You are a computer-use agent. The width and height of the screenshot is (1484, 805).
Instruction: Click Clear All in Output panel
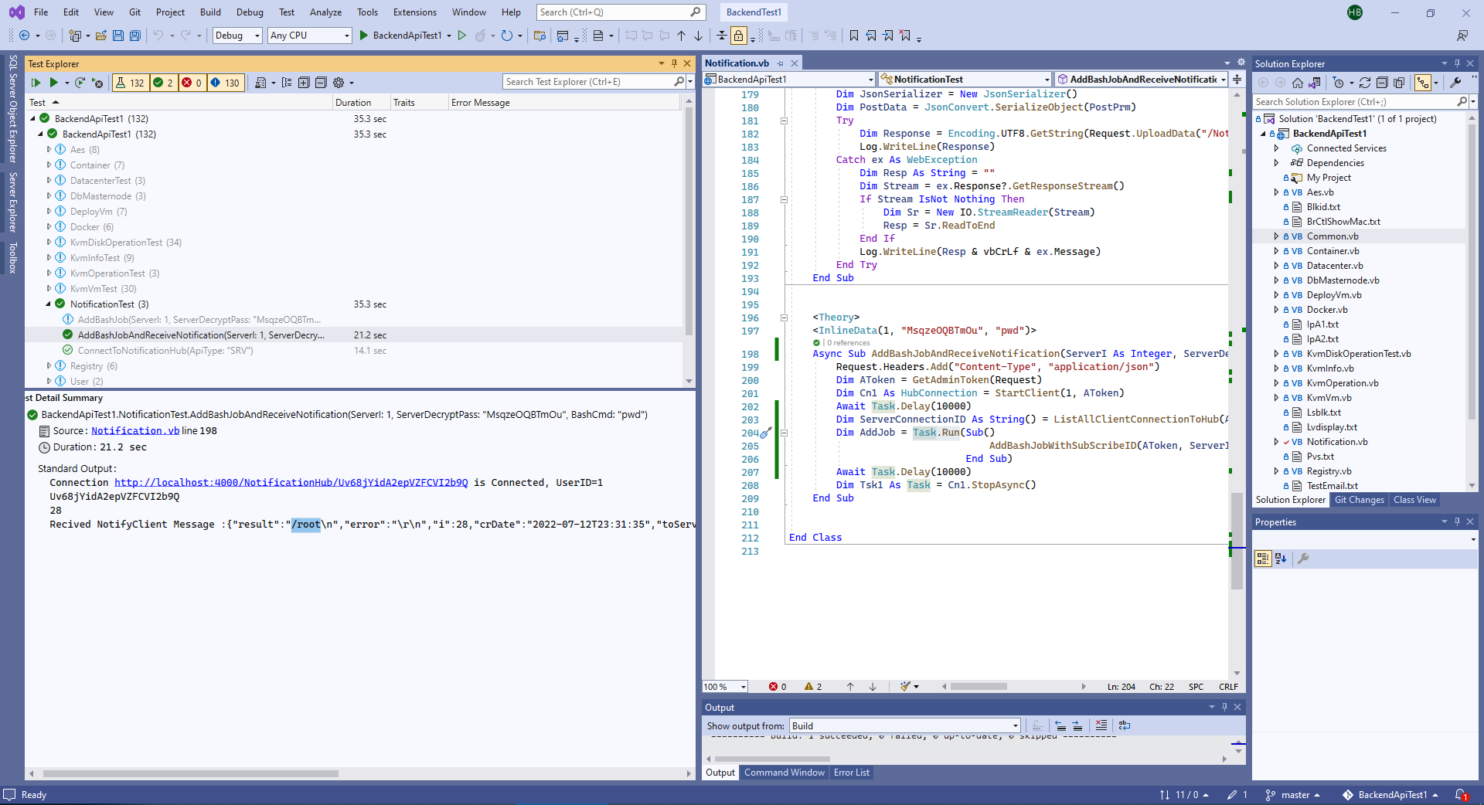pyautogui.click(x=1101, y=725)
